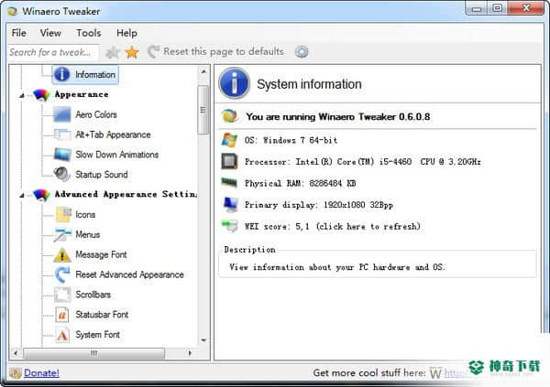Collapse the Appearance tree category
Viewport: 550px width, 387px height.
click(22, 95)
